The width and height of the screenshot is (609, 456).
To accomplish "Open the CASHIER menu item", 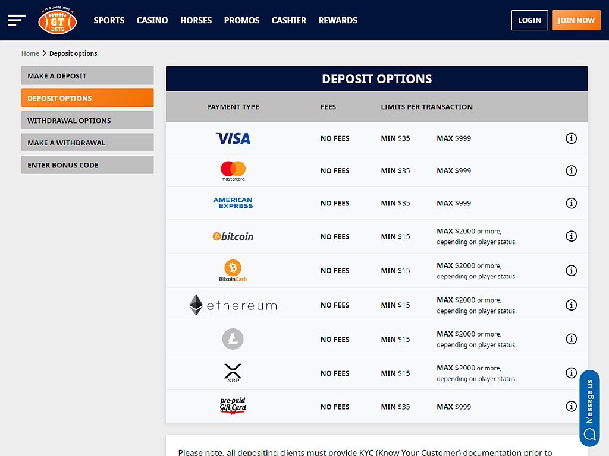I will pos(289,20).
